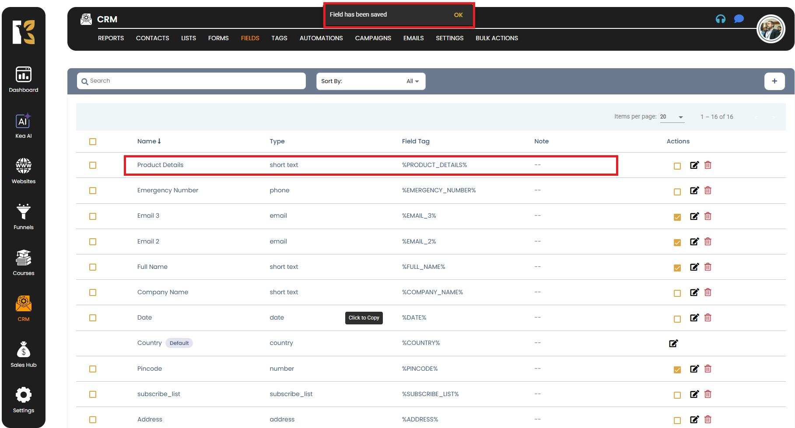The height and width of the screenshot is (428, 795).
Task: Open the CONTACTS tab
Action: pos(152,38)
